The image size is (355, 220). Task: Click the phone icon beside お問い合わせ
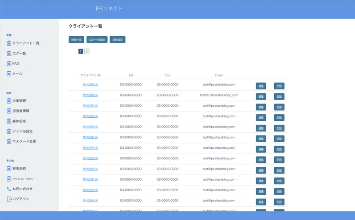pyautogui.click(x=9, y=189)
